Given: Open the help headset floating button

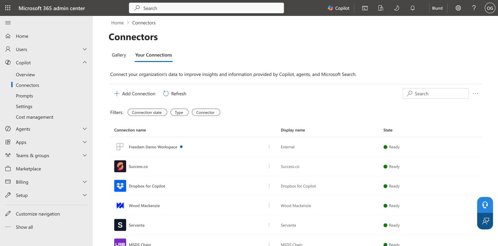Looking at the screenshot, I should coord(485,205).
